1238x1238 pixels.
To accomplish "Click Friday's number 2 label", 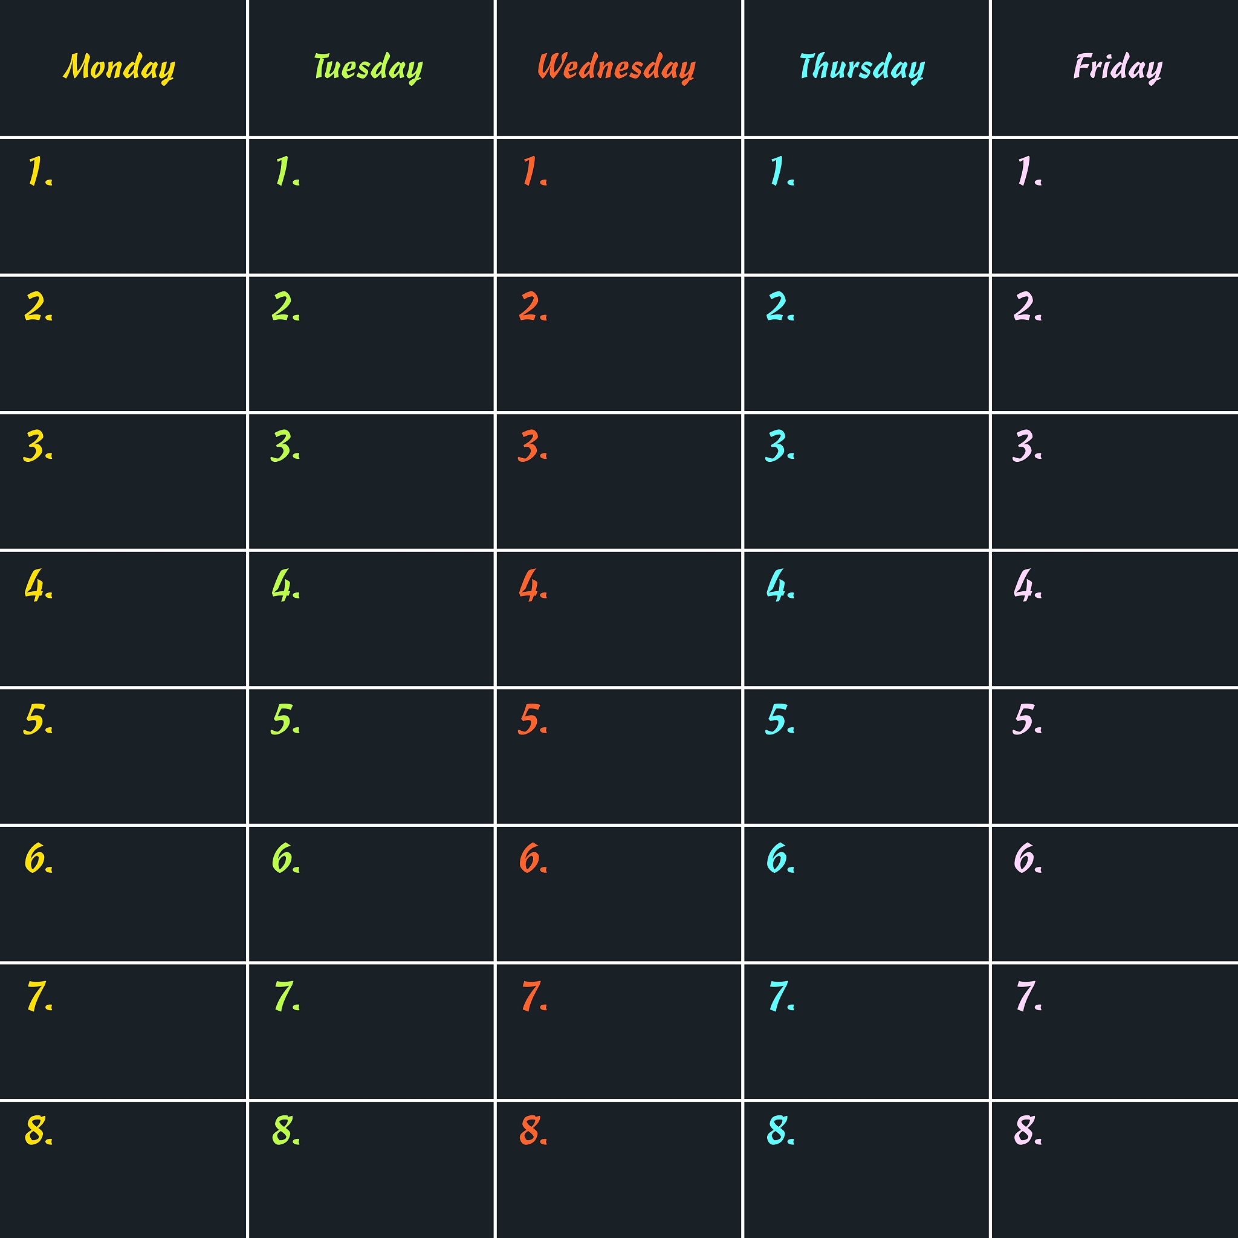I will coord(1027,307).
